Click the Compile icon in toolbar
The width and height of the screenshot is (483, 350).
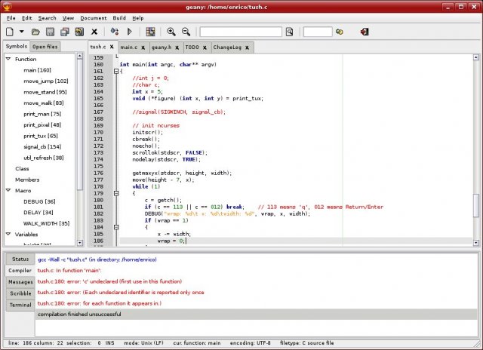pos(115,32)
